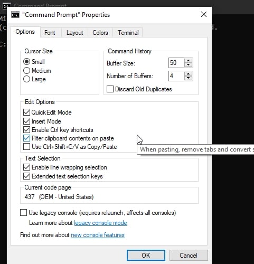Click the 437 (OEM - United States) code page text
This screenshot has width=254, height=264.
pyautogui.click(x=59, y=197)
